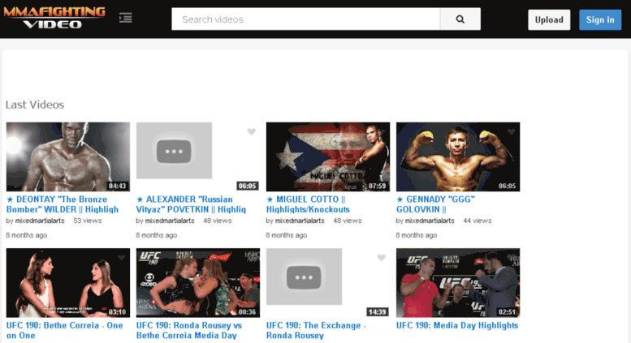Click into the Search videos field

click(x=306, y=19)
